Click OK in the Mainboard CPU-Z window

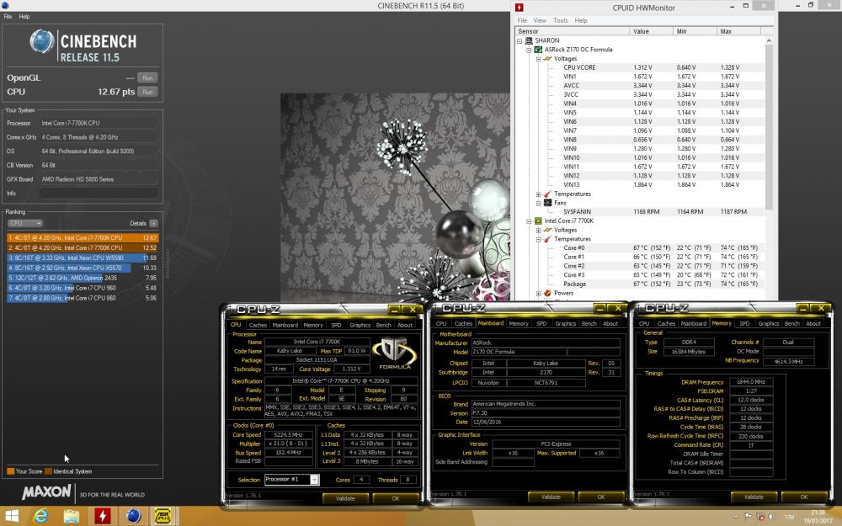[x=601, y=497]
